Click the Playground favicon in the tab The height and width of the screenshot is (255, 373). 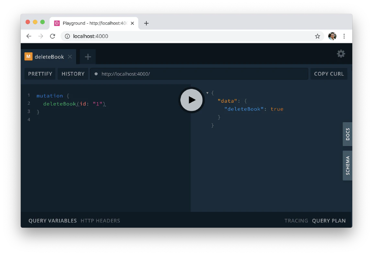click(57, 23)
